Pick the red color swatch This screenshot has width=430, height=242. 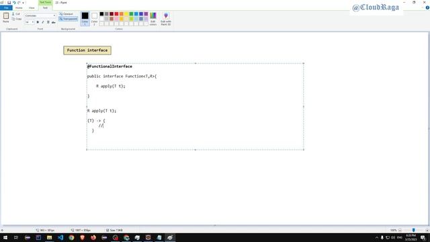click(x=116, y=13)
